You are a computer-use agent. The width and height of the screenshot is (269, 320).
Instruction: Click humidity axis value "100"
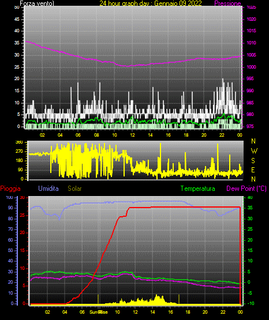9,198
